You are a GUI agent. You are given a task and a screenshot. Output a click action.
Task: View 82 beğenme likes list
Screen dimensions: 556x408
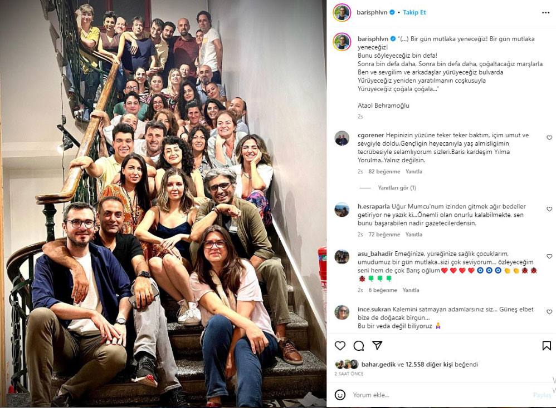(384, 171)
